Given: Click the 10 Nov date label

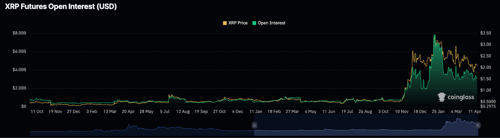Looking at the screenshot, I should 402,111.
